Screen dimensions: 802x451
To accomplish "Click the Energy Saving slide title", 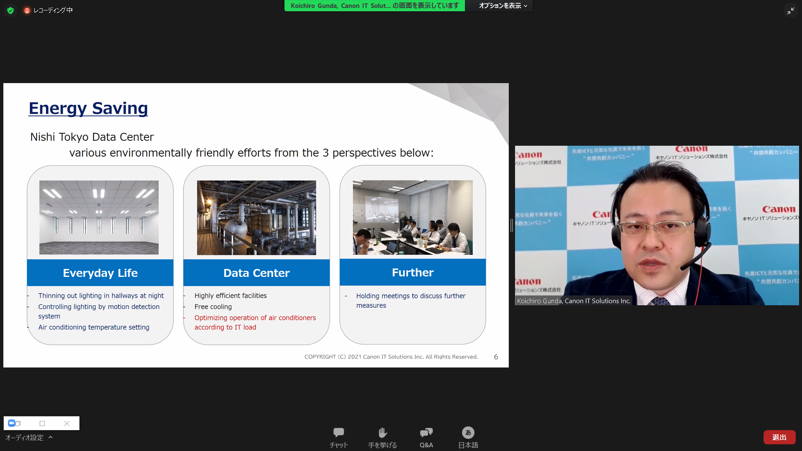I will click(88, 108).
